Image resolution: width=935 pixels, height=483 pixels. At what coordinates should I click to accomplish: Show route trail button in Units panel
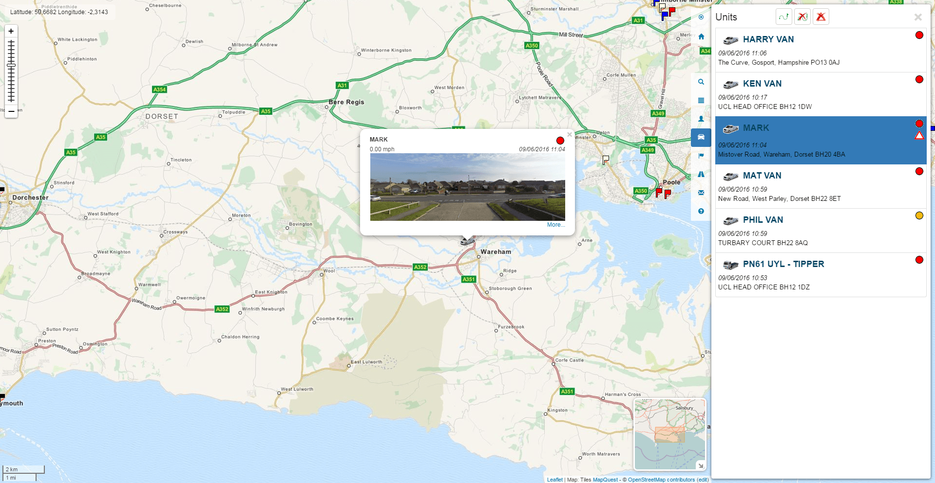783,17
